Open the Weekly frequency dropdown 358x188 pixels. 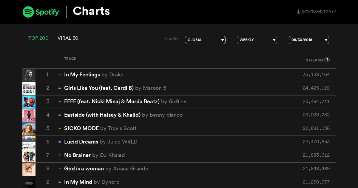257,40
